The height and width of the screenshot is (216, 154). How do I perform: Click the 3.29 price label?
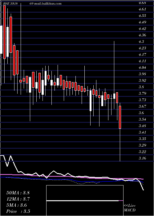click(143, 145)
